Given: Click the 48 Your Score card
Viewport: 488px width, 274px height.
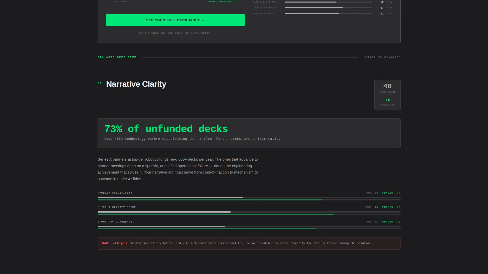Looking at the screenshot, I should [387, 95].
